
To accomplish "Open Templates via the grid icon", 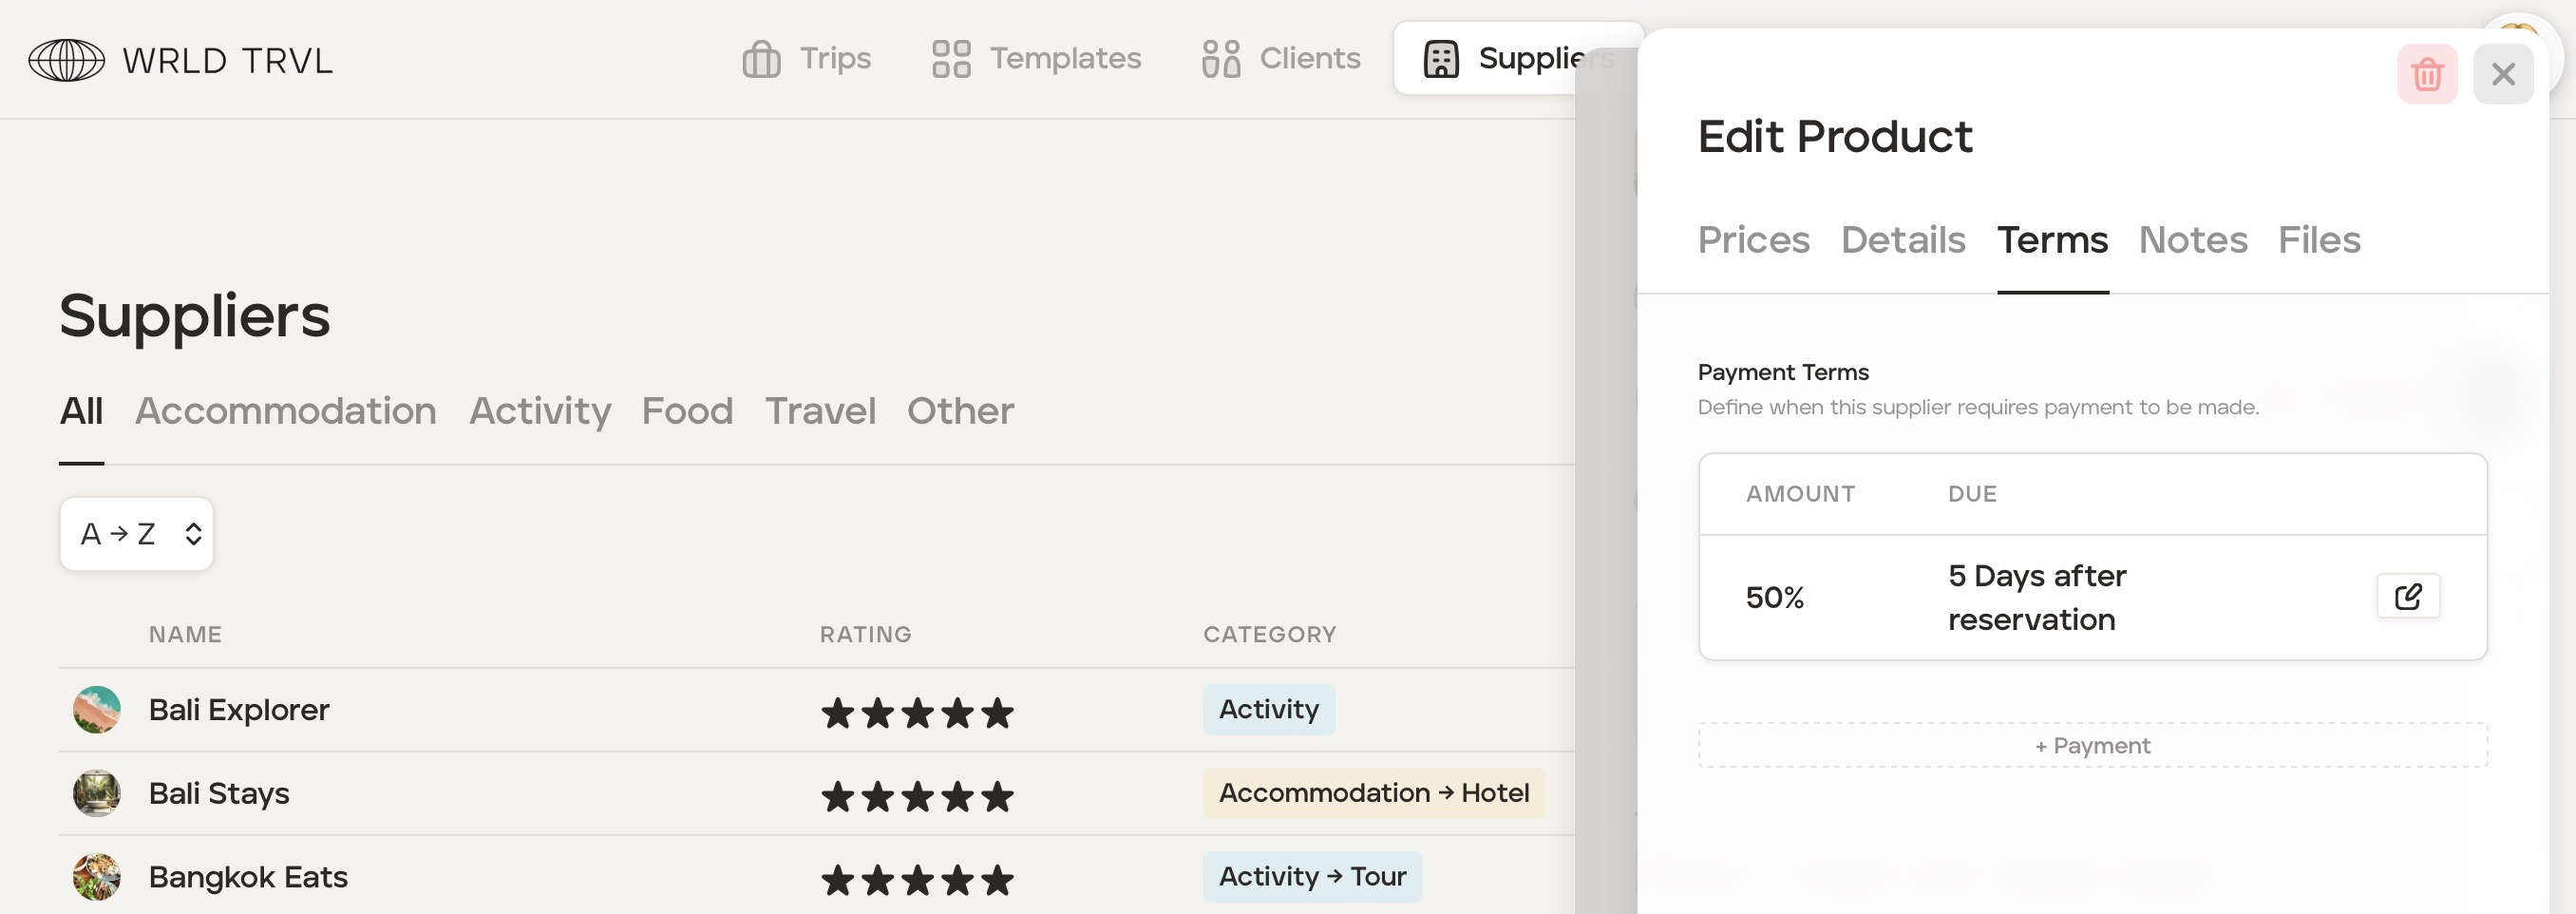I will (x=950, y=59).
